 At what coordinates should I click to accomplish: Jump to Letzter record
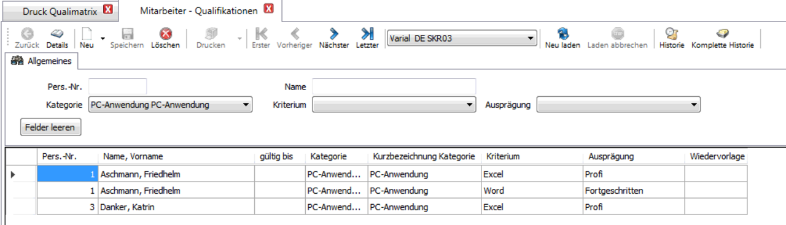point(367,33)
